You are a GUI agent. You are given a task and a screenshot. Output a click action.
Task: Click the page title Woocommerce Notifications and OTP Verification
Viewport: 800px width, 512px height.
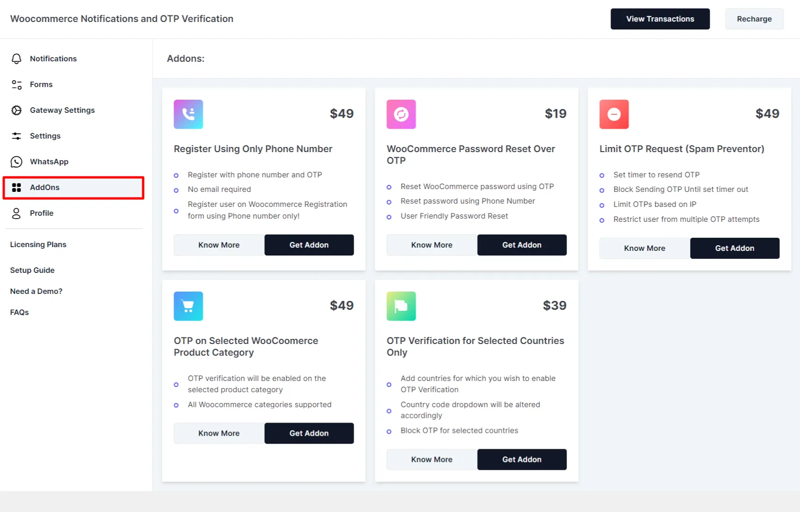point(122,19)
